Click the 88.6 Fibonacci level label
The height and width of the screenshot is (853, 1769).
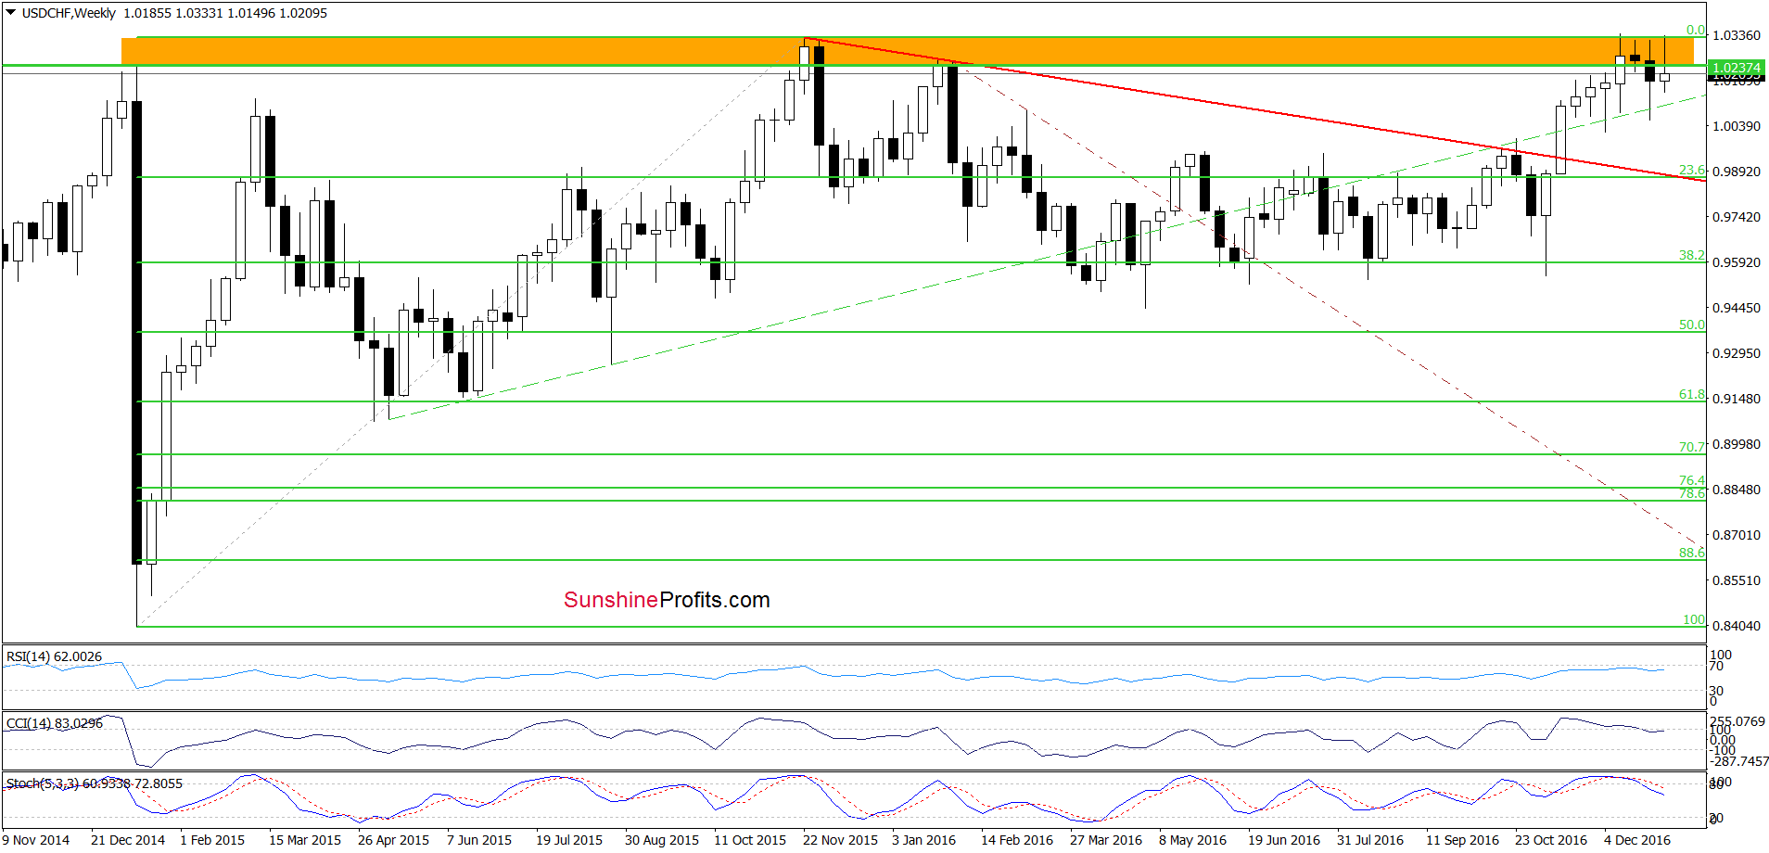1691,553
